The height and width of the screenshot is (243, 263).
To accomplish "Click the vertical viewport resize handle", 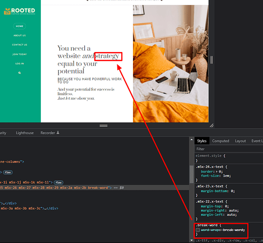I will coord(211,60).
